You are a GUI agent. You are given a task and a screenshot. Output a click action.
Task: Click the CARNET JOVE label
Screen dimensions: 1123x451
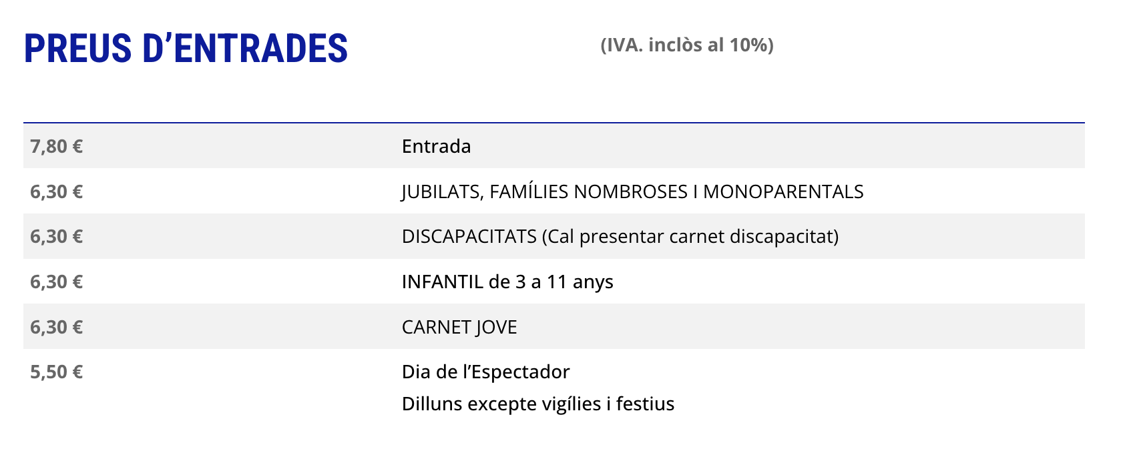point(459,327)
